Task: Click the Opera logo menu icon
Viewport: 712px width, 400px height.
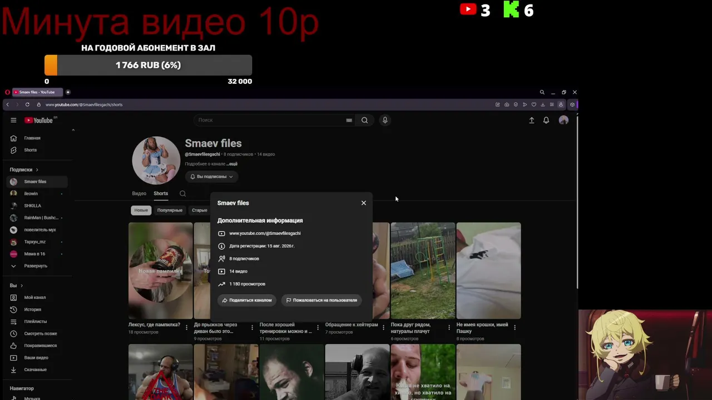Action: coord(7,92)
